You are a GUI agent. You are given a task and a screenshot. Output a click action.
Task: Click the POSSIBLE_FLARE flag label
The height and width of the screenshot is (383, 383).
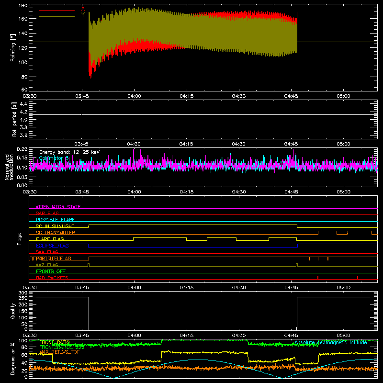pos(55,220)
